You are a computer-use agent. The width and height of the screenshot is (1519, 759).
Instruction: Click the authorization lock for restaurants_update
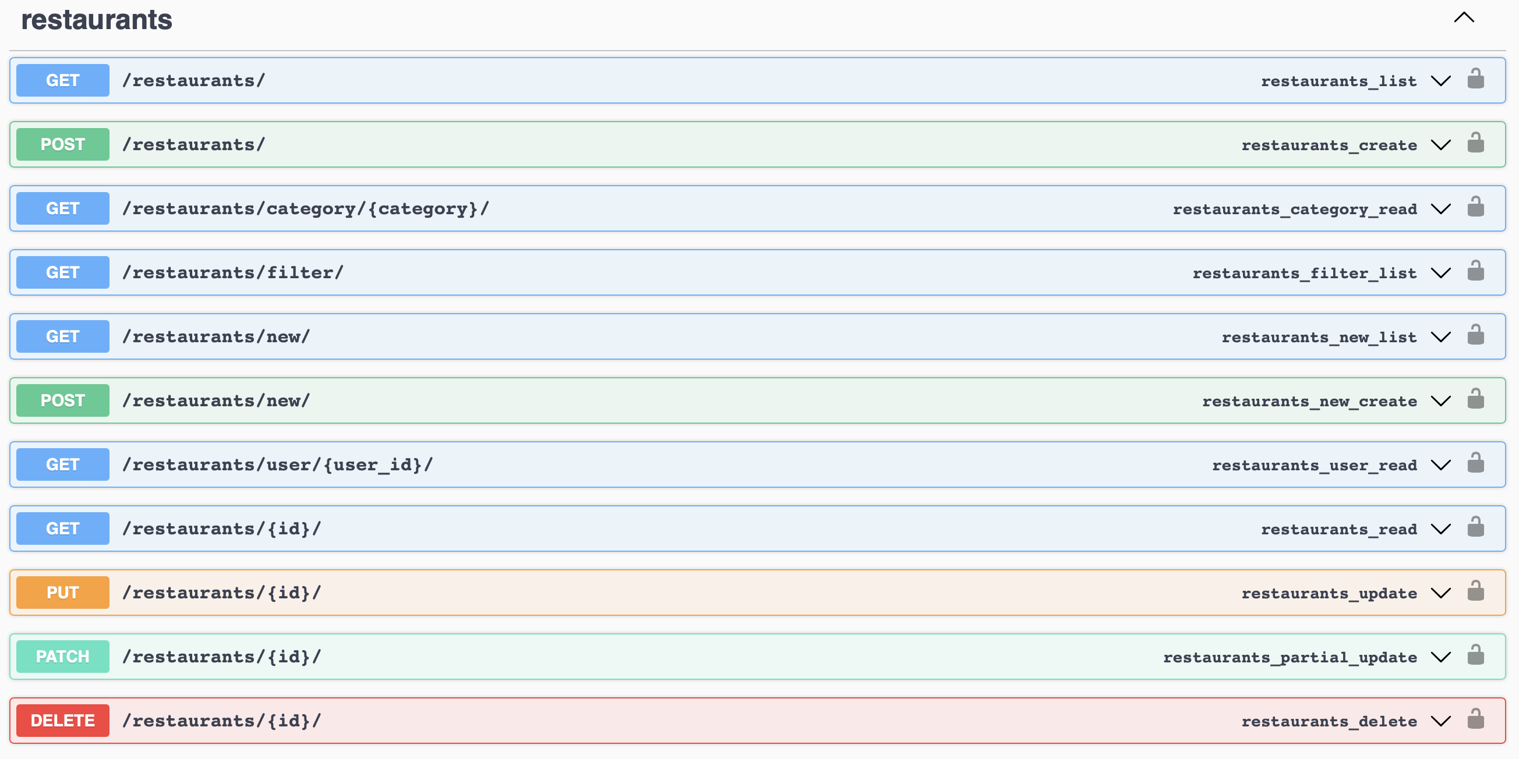pyautogui.click(x=1475, y=591)
